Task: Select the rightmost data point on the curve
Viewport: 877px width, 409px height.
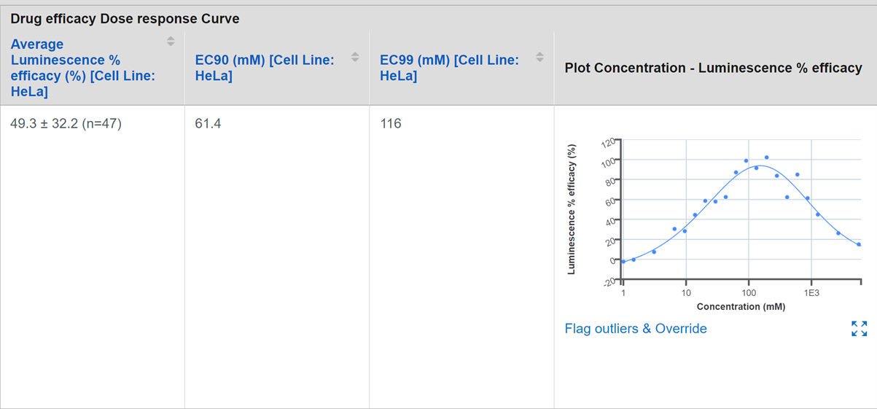Action: pyautogui.click(x=859, y=244)
